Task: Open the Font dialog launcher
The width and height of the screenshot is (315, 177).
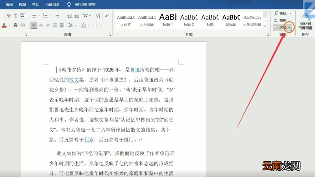Action: [26, 35]
